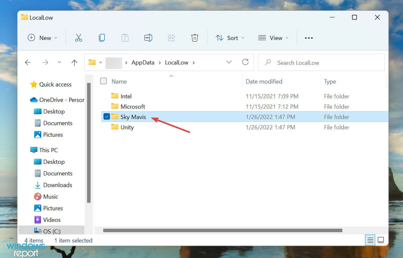The image size is (403, 258).
Task: Open Documents under OneDrive
Action: 53,123
